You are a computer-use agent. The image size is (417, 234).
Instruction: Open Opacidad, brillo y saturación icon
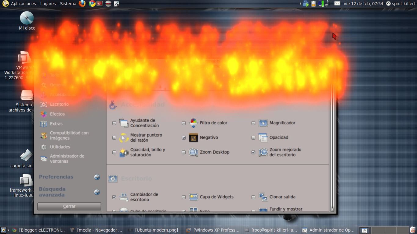[x=124, y=152]
